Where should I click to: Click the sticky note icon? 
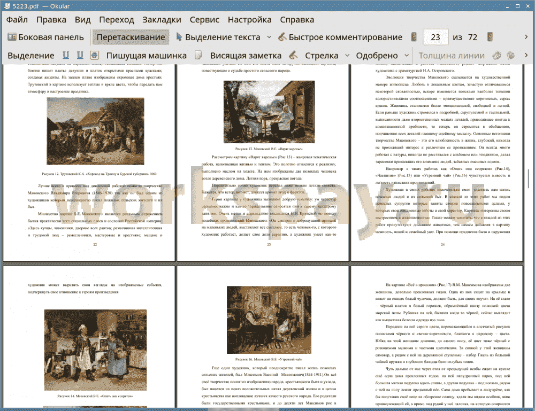(x=198, y=55)
